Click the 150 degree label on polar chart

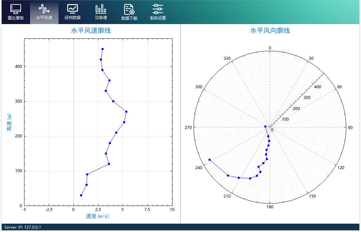tap(313, 196)
